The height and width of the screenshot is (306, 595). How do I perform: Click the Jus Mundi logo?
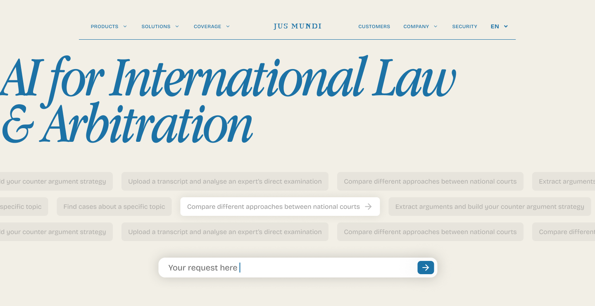click(297, 26)
